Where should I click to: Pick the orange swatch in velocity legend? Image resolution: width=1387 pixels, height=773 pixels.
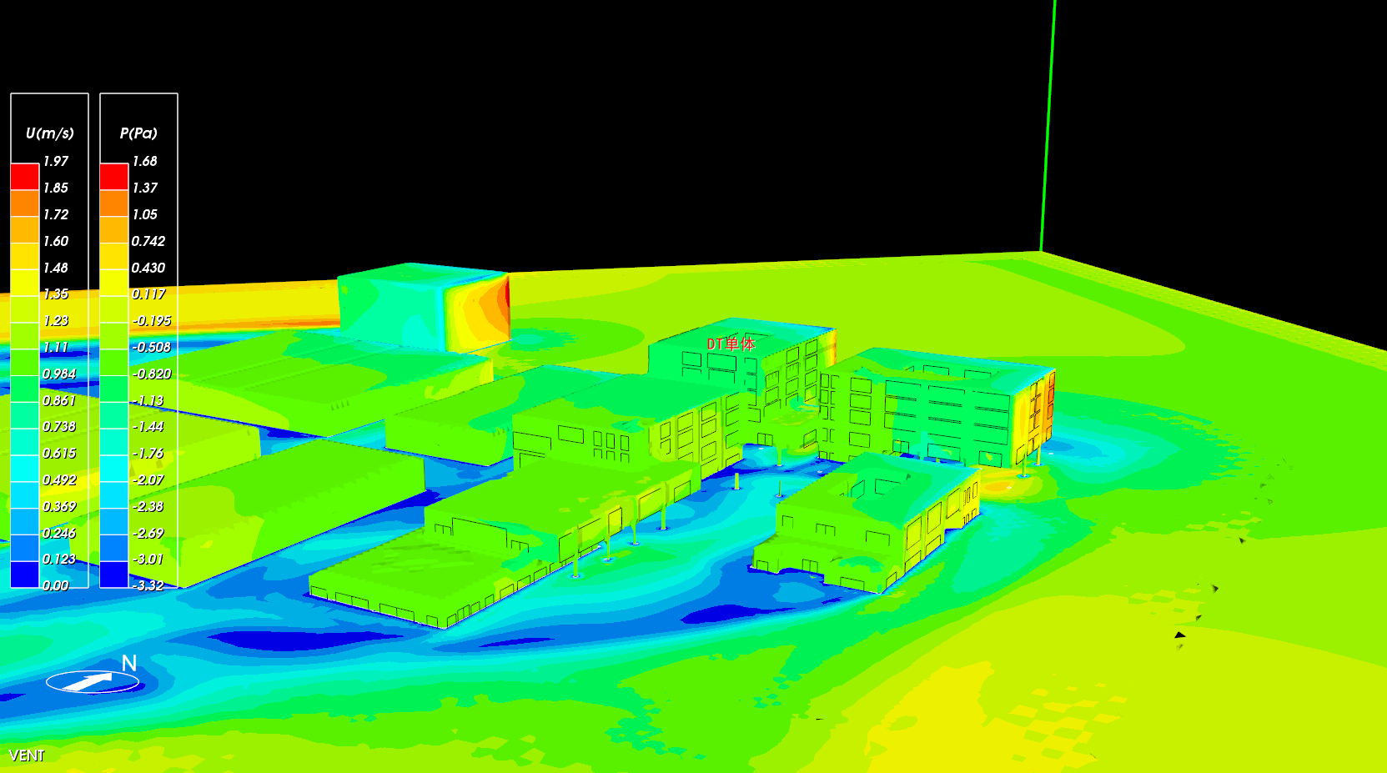[24, 203]
